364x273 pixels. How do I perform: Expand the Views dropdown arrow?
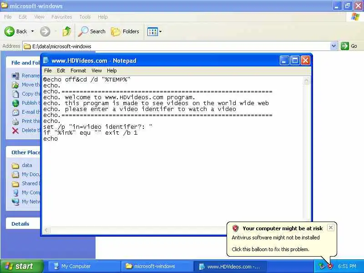(161, 31)
